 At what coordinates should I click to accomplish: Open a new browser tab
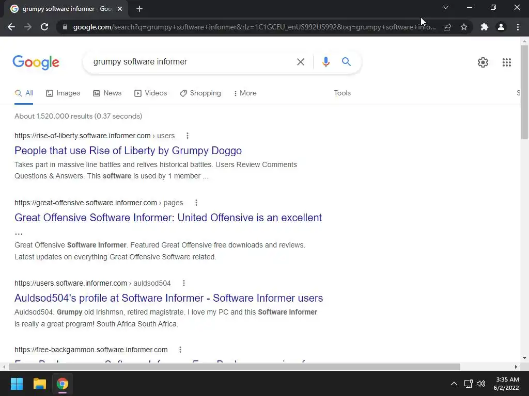click(139, 9)
